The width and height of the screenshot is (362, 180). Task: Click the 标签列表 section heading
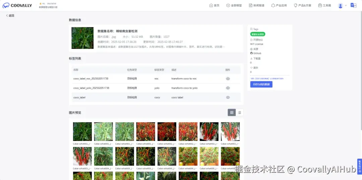point(75,59)
